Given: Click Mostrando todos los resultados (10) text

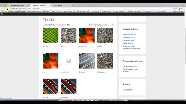Looking at the screenshot, I should [56, 25].
